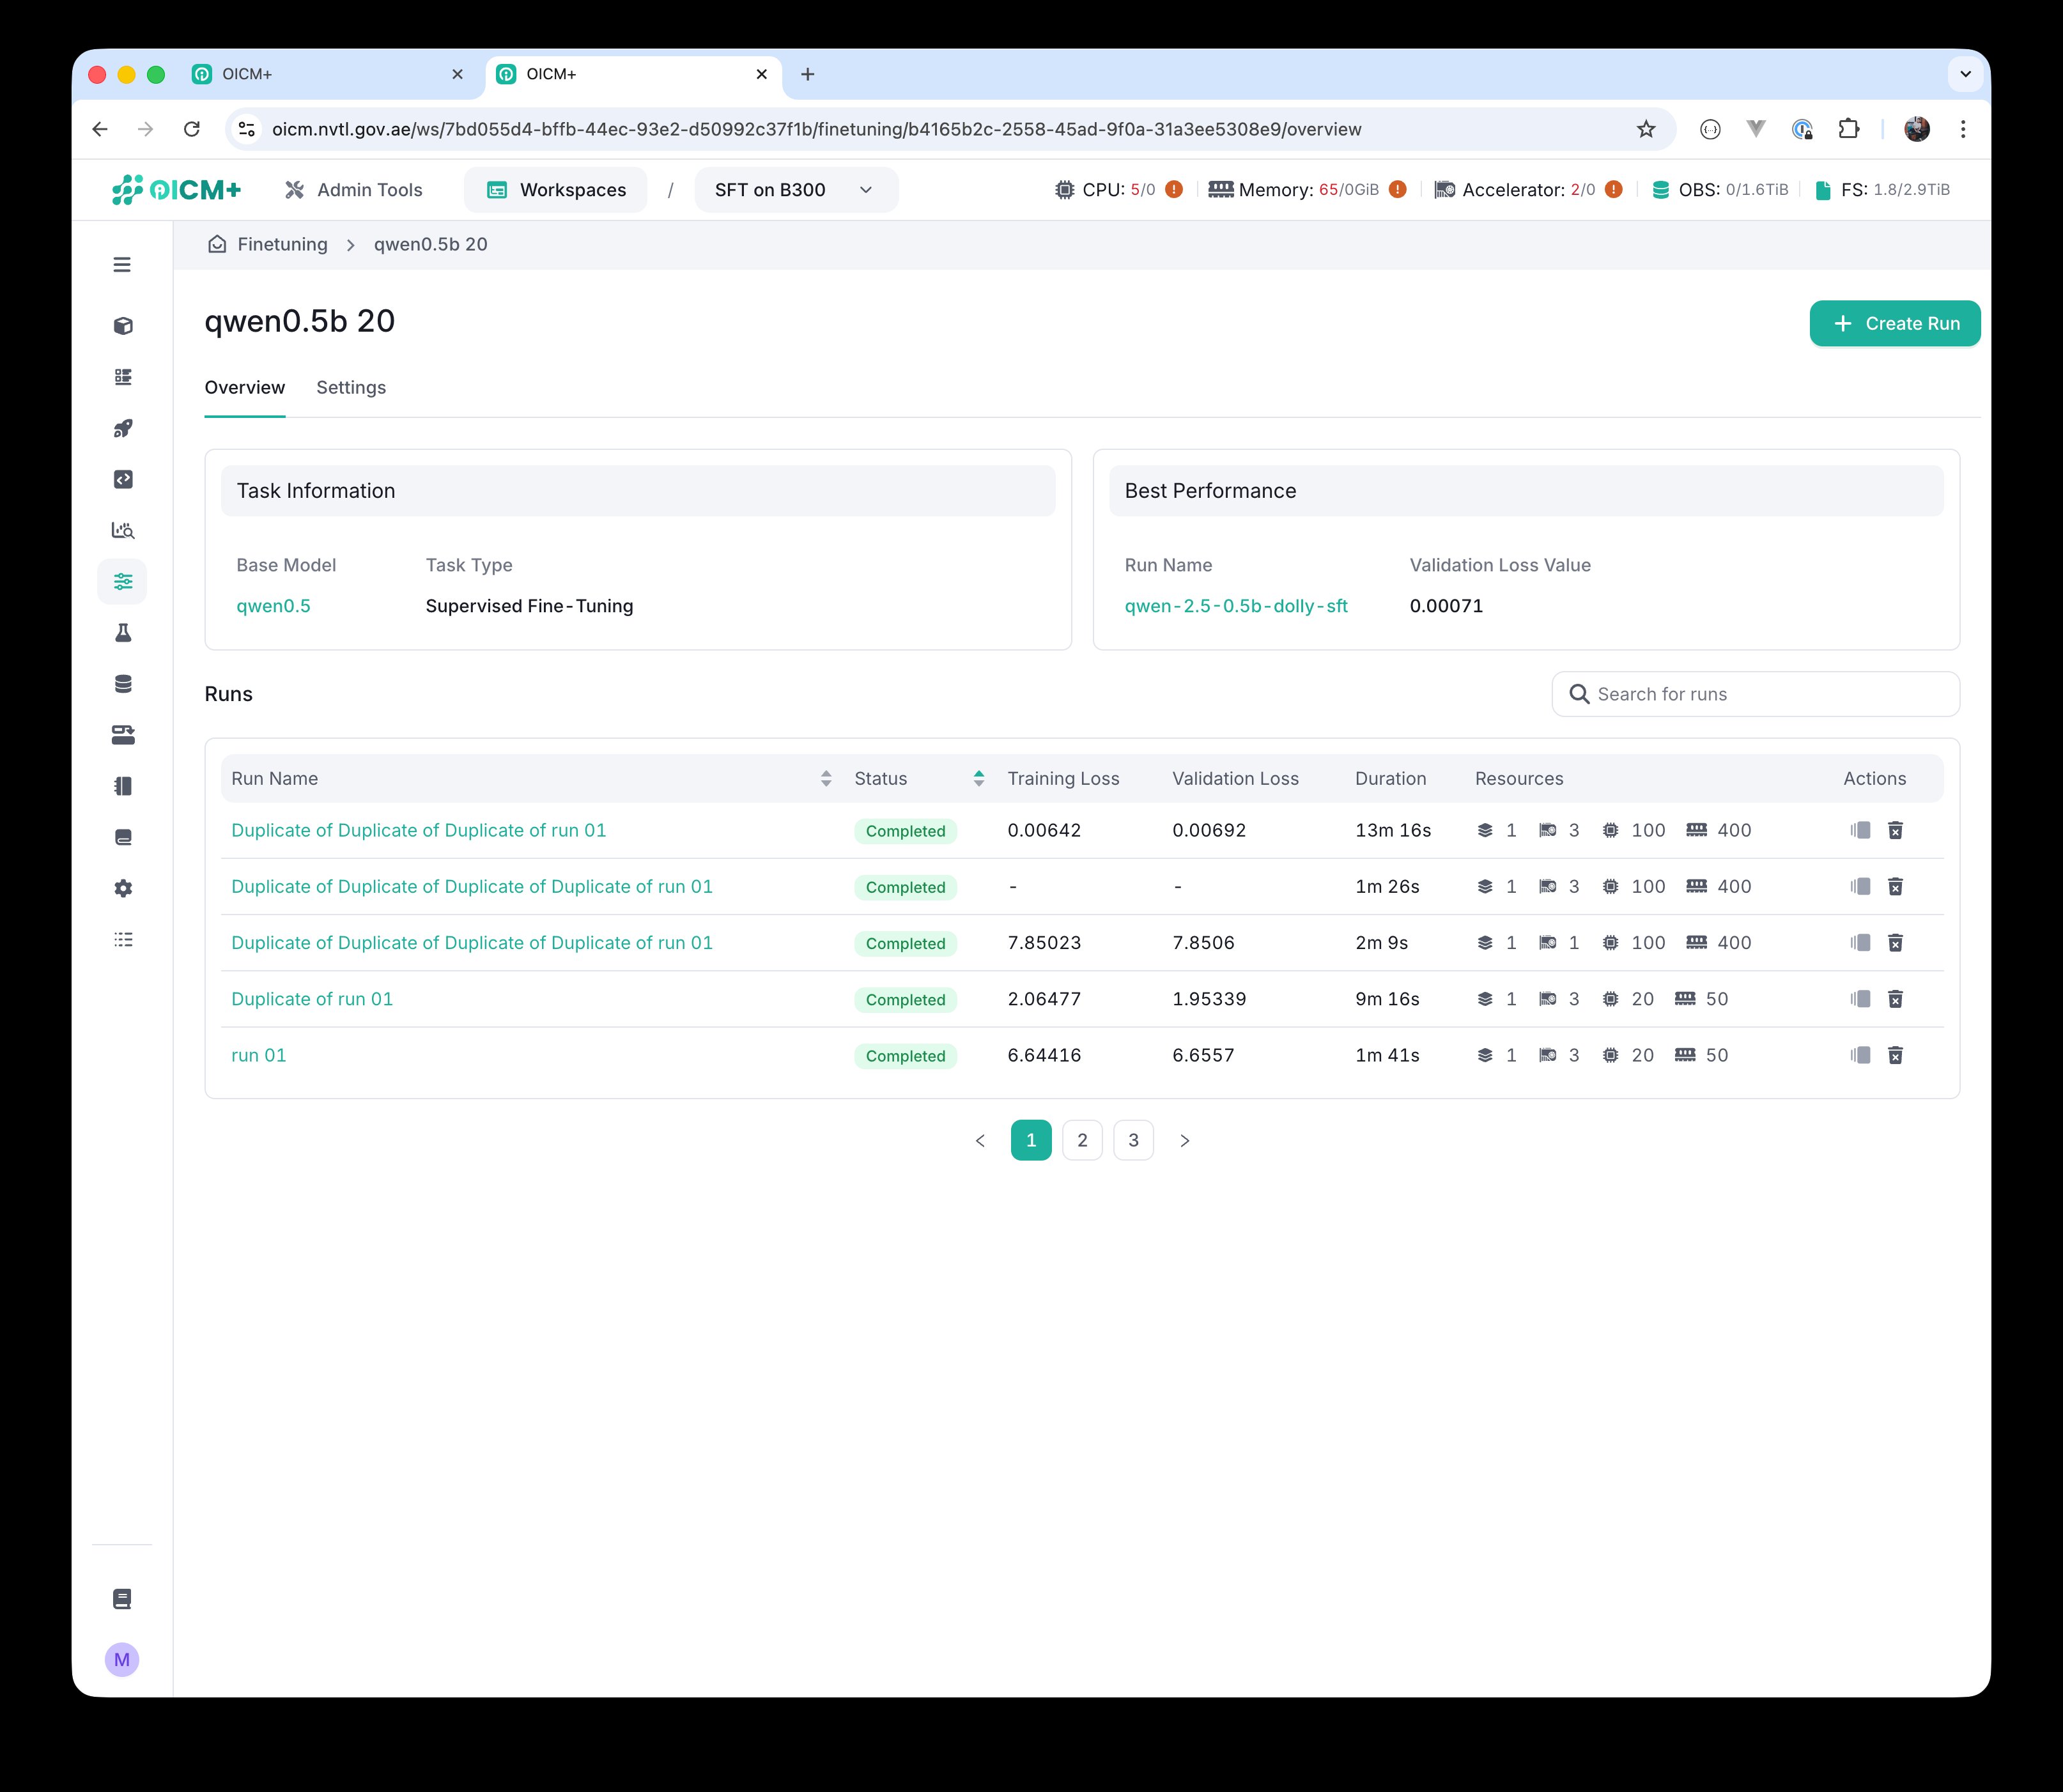Sort runs by Status column
Viewport: 2063px width, 1792px height.
click(979, 778)
